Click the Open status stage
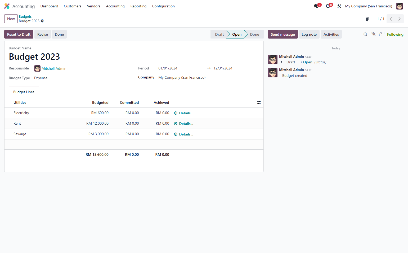408x253 pixels. pos(237,34)
